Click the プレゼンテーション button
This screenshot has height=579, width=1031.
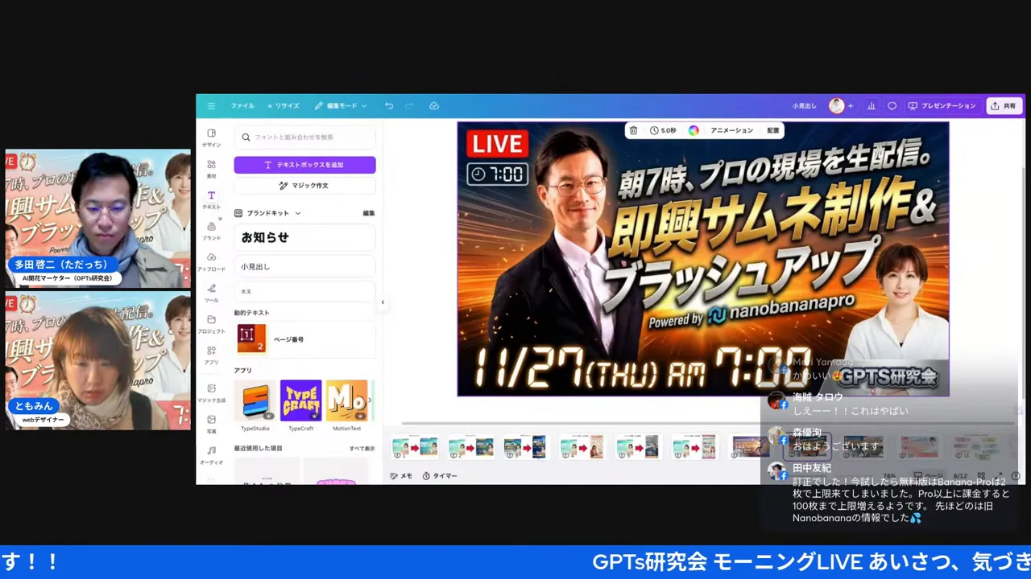click(x=941, y=106)
